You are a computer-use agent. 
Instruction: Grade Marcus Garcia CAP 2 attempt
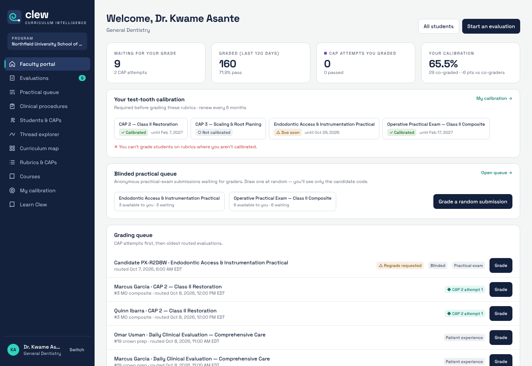[501, 289]
